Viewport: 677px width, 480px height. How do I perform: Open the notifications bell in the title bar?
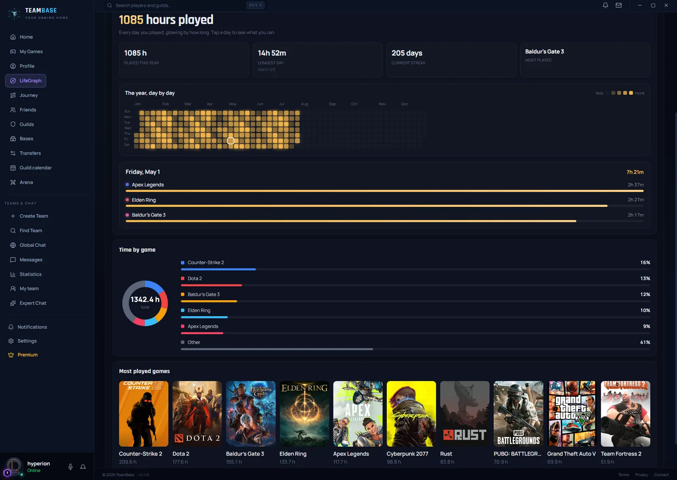click(x=605, y=5)
